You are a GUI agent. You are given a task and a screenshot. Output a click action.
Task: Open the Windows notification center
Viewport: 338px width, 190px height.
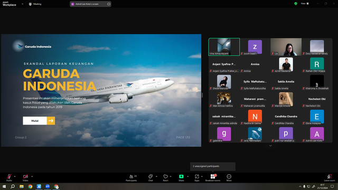pos(332,186)
